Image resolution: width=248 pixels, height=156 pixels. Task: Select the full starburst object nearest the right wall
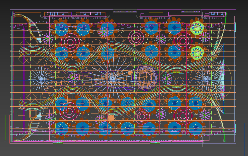click(206, 79)
